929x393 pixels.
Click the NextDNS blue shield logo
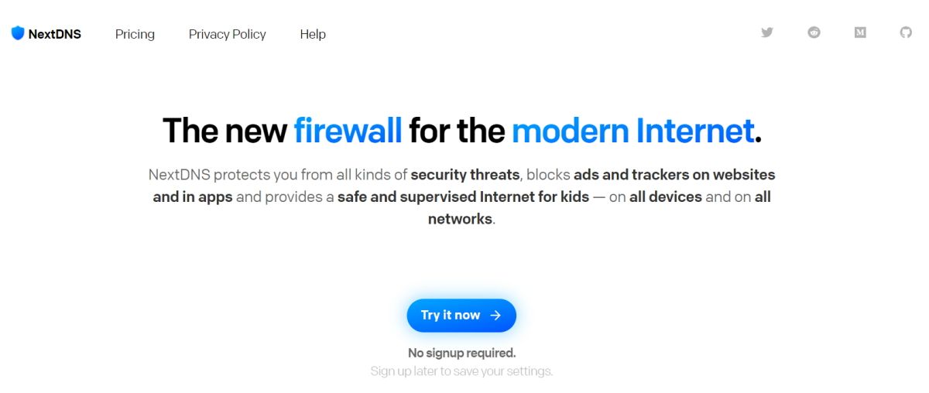point(18,33)
